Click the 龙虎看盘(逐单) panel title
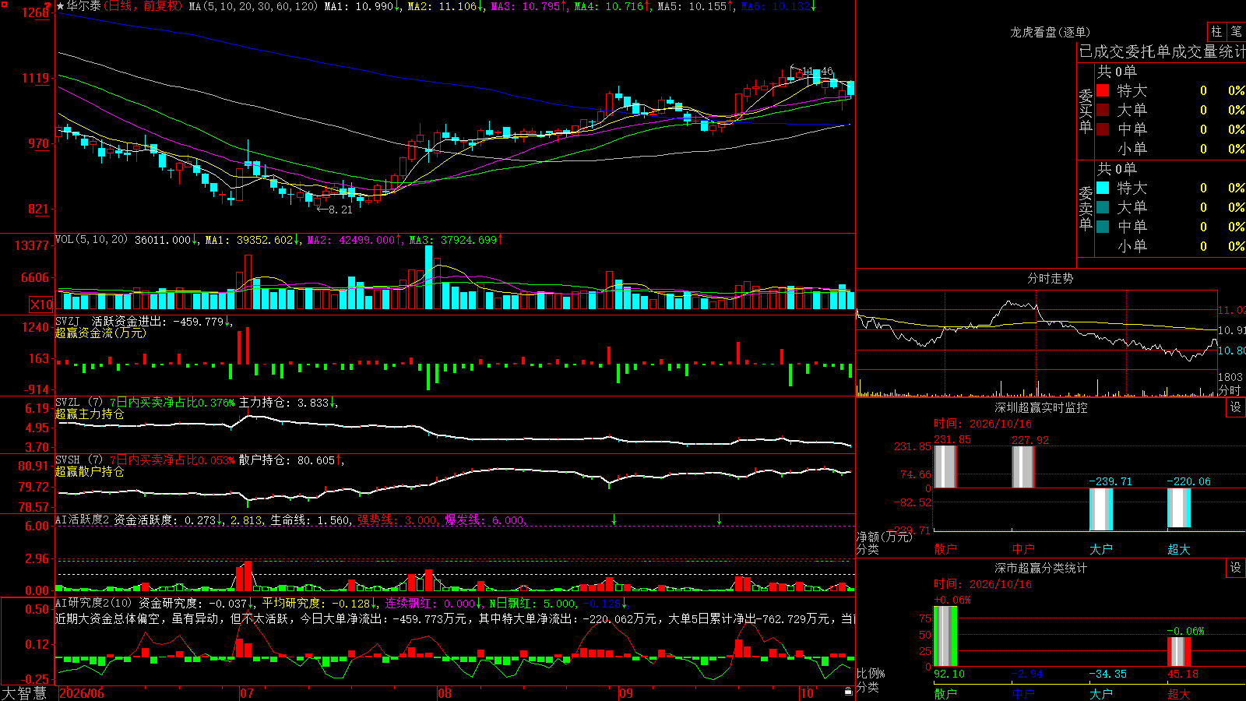1246x701 pixels. coord(1051,32)
